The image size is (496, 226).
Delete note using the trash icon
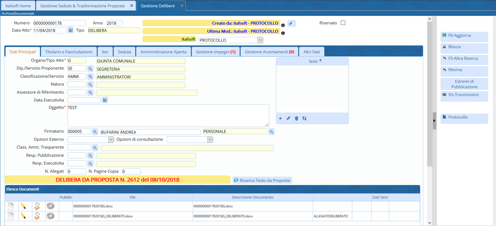tap(296, 119)
